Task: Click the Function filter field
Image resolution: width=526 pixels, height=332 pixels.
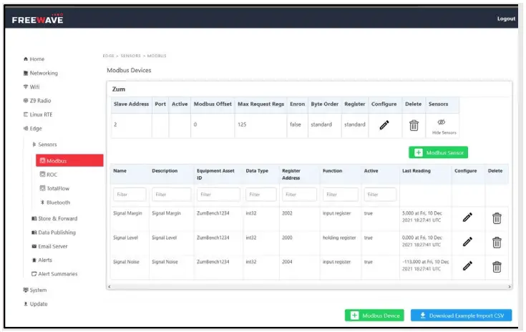Action: [341, 195]
